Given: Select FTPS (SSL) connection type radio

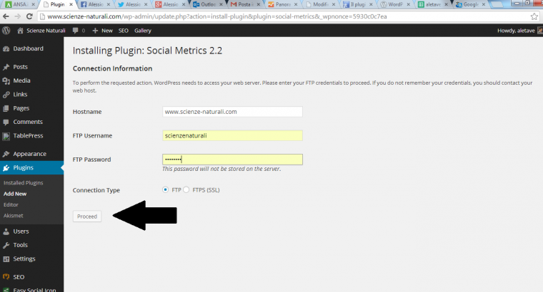Looking at the screenshot, I should (186, 189).
